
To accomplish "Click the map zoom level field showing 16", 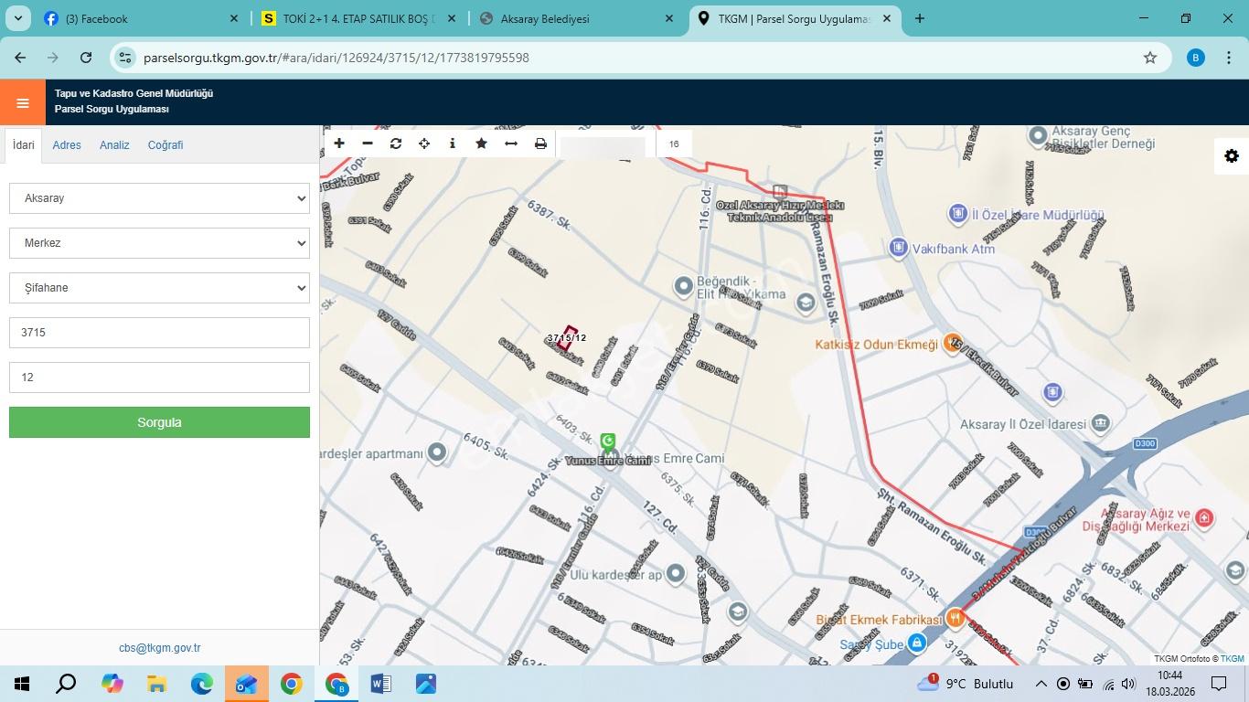I will (x=674, y=144).
